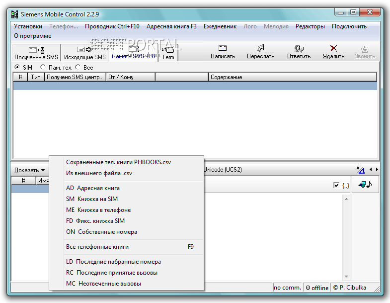Open Адресная книга F3 menu
The image size is (390, 303).
171,26
